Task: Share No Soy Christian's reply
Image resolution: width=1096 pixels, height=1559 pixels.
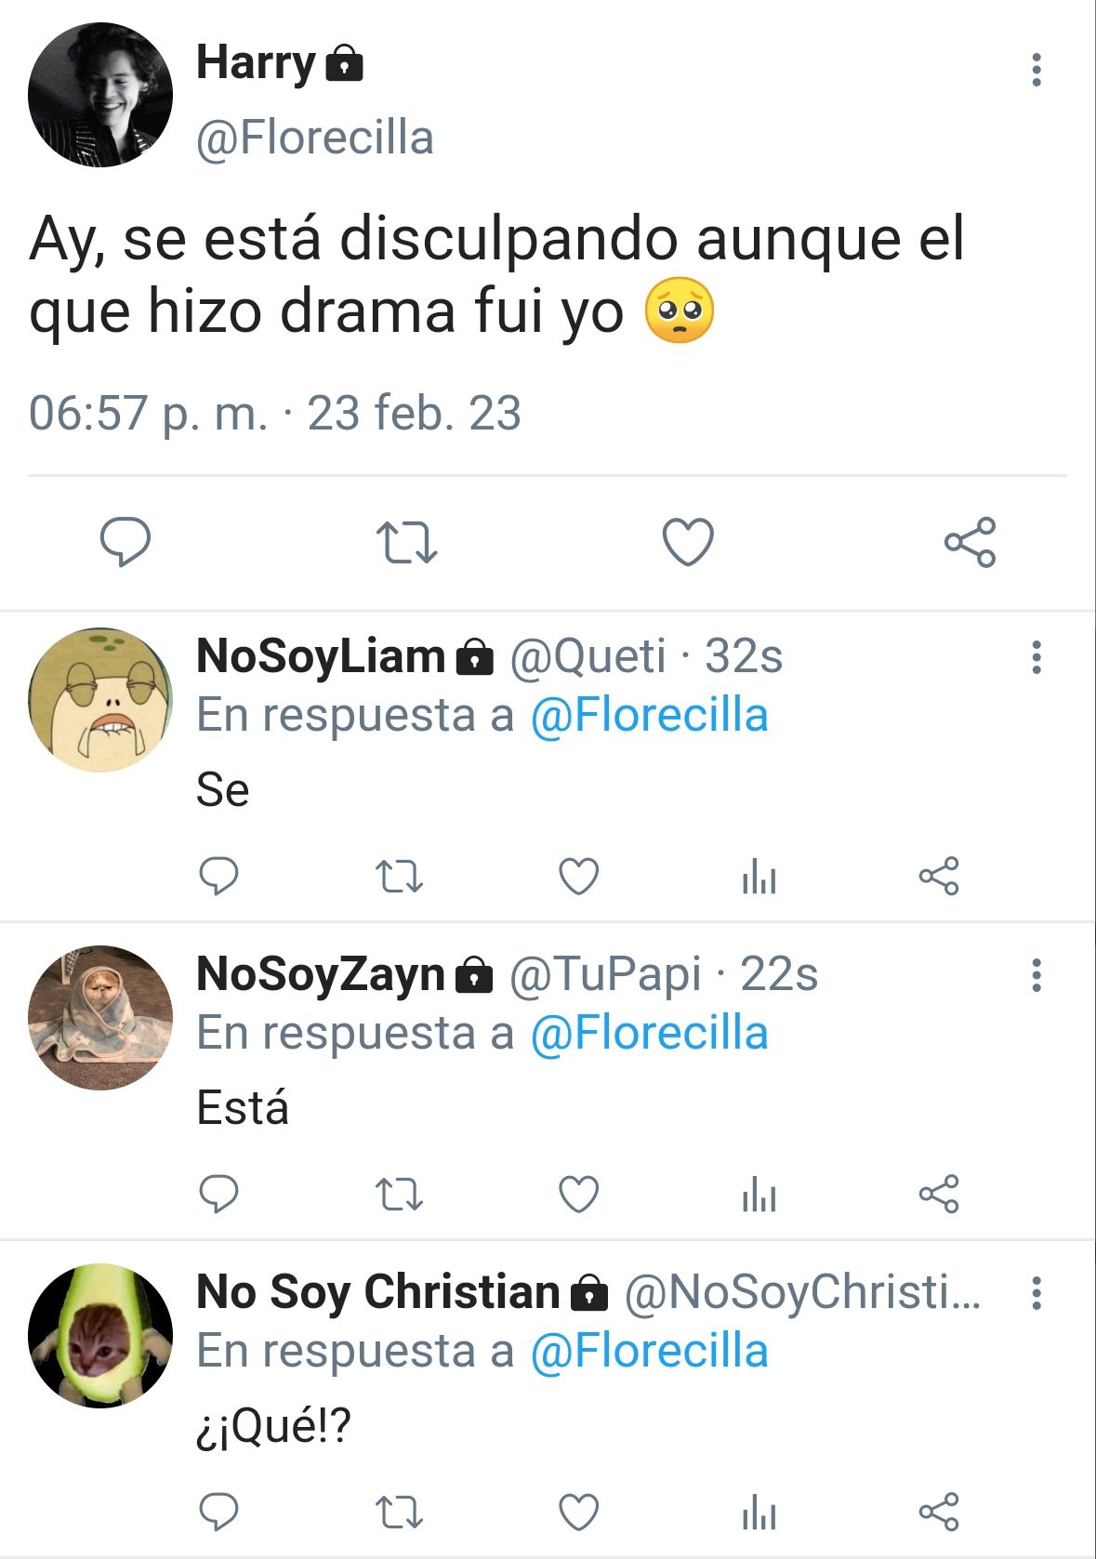Action: click(939, 1512)
